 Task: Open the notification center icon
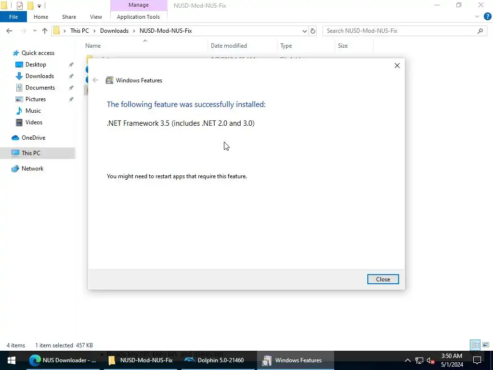click(477, 360)
